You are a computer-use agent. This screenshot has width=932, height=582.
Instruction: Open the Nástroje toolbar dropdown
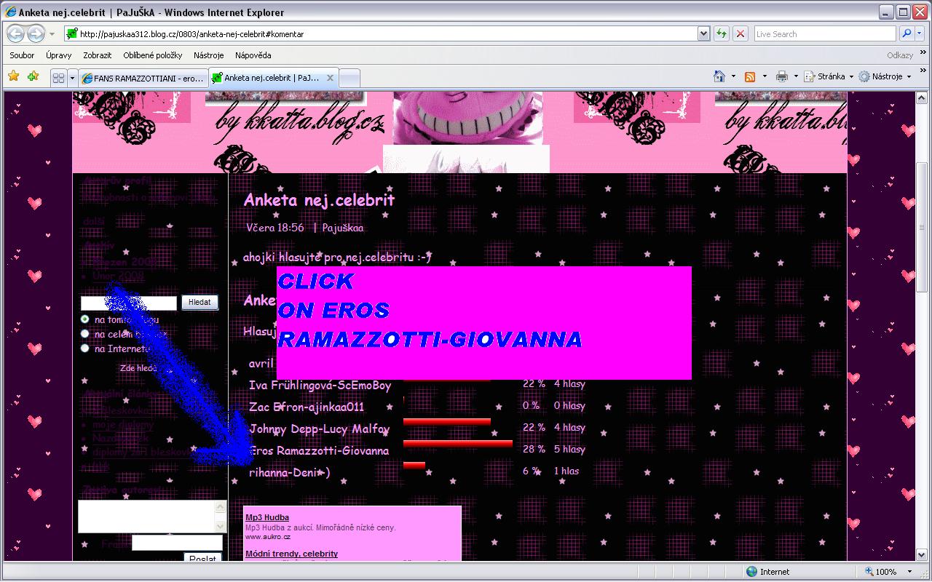pos(885,76)
